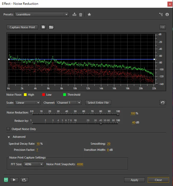Collapse the Advanced section

click(9, 137)
